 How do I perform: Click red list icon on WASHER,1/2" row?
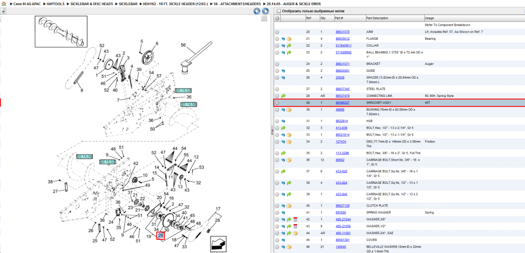tap(295, 226)
